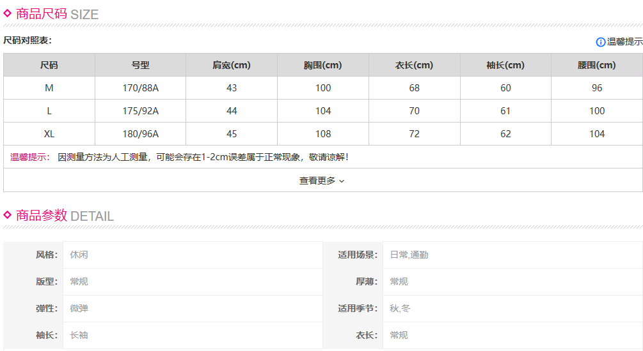This screenshot has width=643, height=351.
Task: Select the M size row label
Action: [49, 88]
